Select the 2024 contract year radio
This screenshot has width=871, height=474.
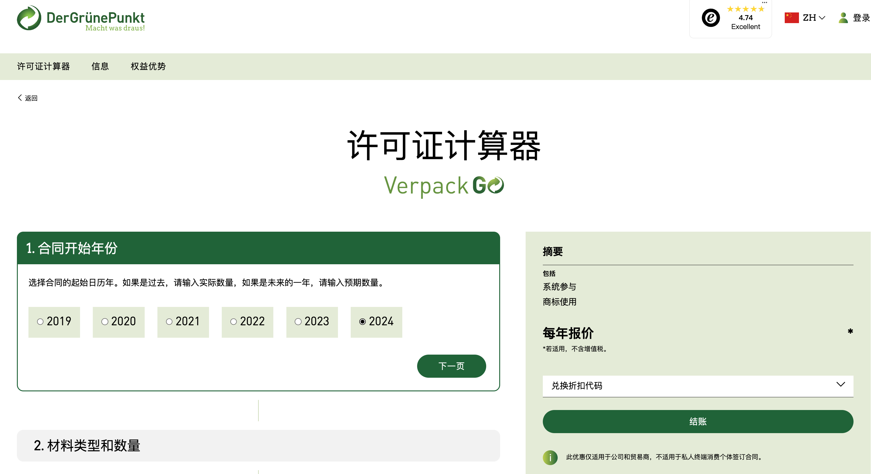click(363, 322)
